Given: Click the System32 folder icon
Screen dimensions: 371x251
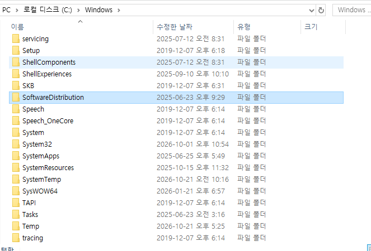Looking at the screenshot, I should coord(16,144).
